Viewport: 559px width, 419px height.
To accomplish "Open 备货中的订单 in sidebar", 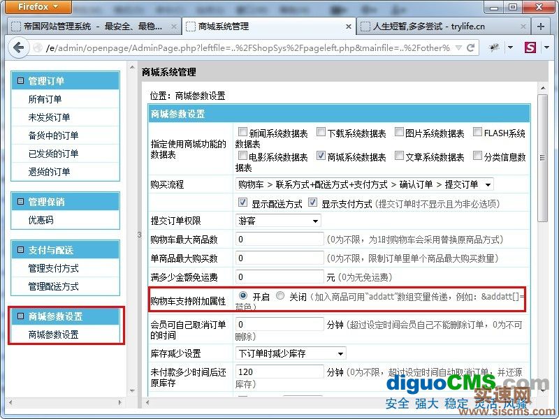I will click(x=54, y=135).
